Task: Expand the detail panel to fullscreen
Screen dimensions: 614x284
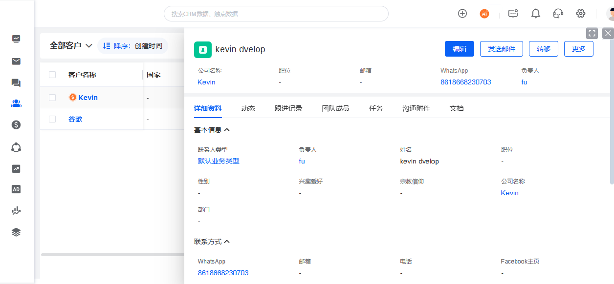Action: pyautogui.click(x=592, y=33)
